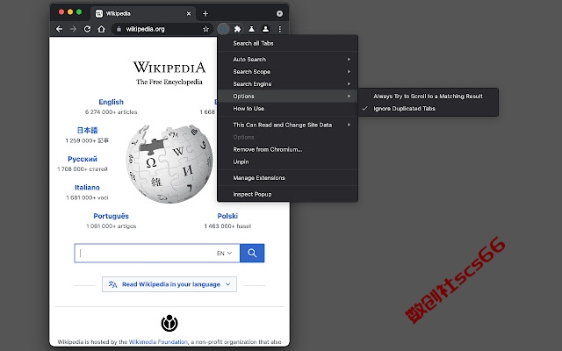Open the EN language dropdown in search box

pyautogui.click(x=224, y=254)
